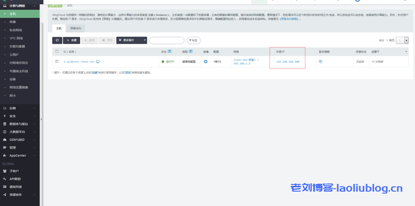The height and width of the screenshot is (206, 415).
Task: Click the host search input field
Action: [167, 41]
